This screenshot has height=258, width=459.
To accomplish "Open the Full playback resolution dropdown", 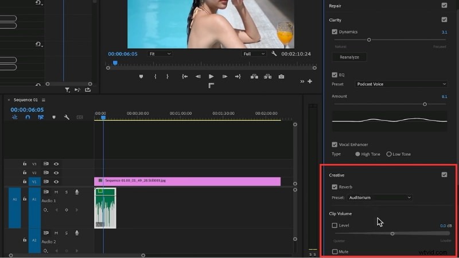I will [x=254, y=54].
